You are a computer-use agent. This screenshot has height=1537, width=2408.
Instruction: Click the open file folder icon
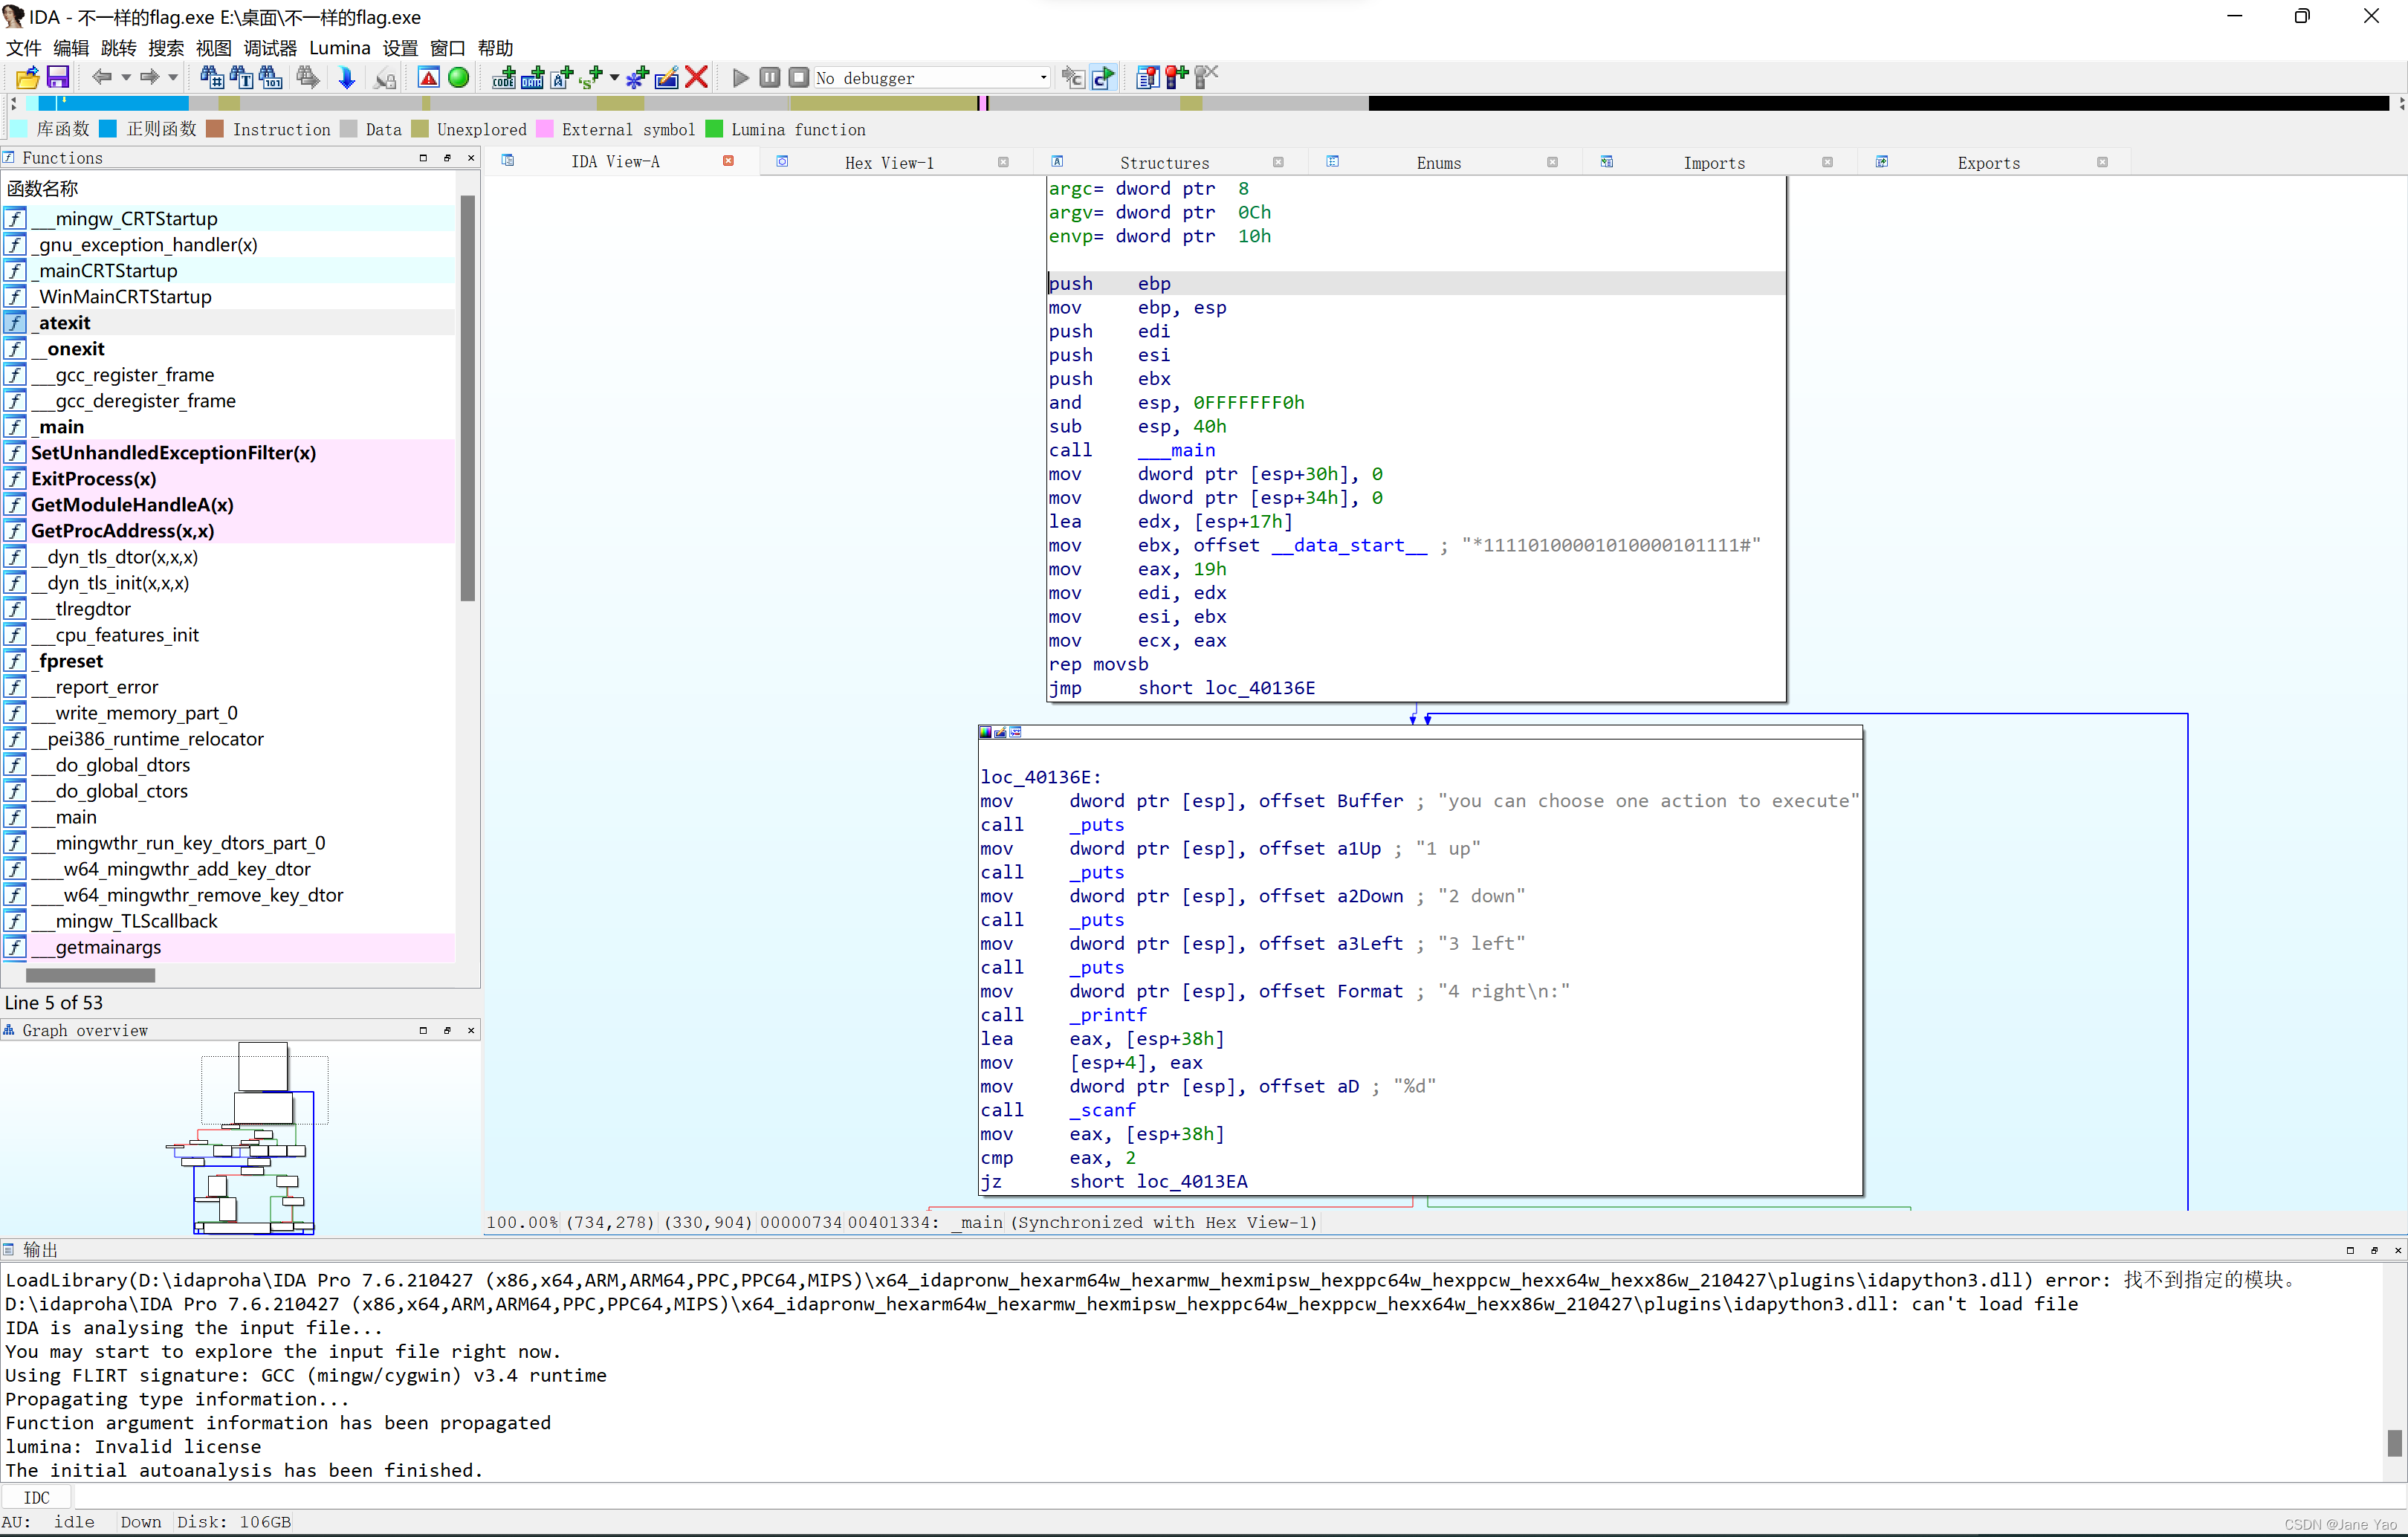coord(27,77)
